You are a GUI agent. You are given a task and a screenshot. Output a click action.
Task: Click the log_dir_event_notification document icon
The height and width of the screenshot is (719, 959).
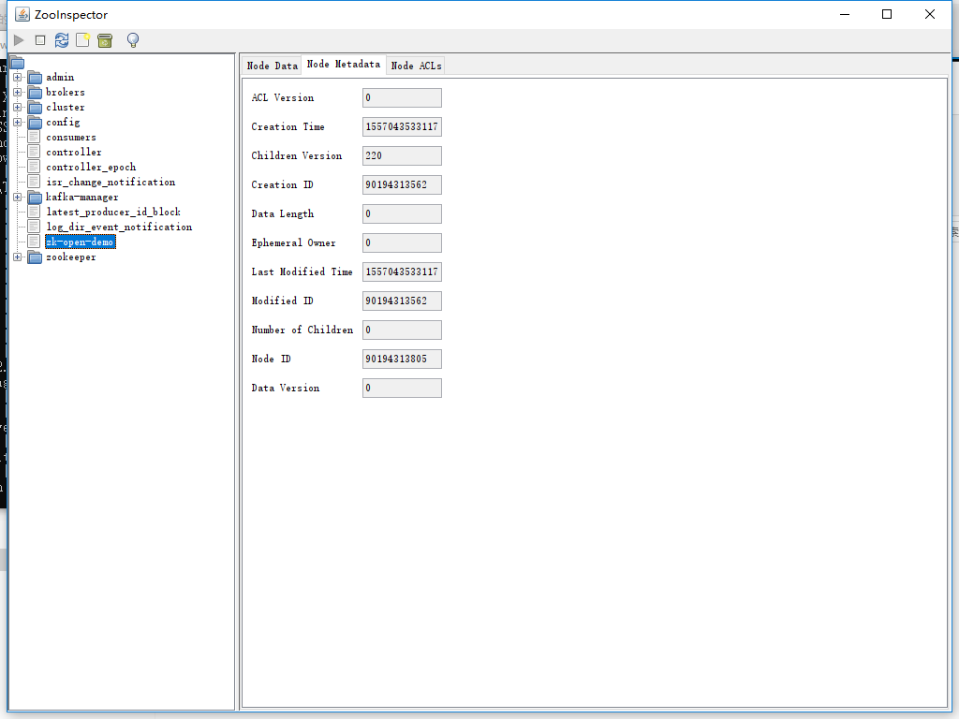35,227
